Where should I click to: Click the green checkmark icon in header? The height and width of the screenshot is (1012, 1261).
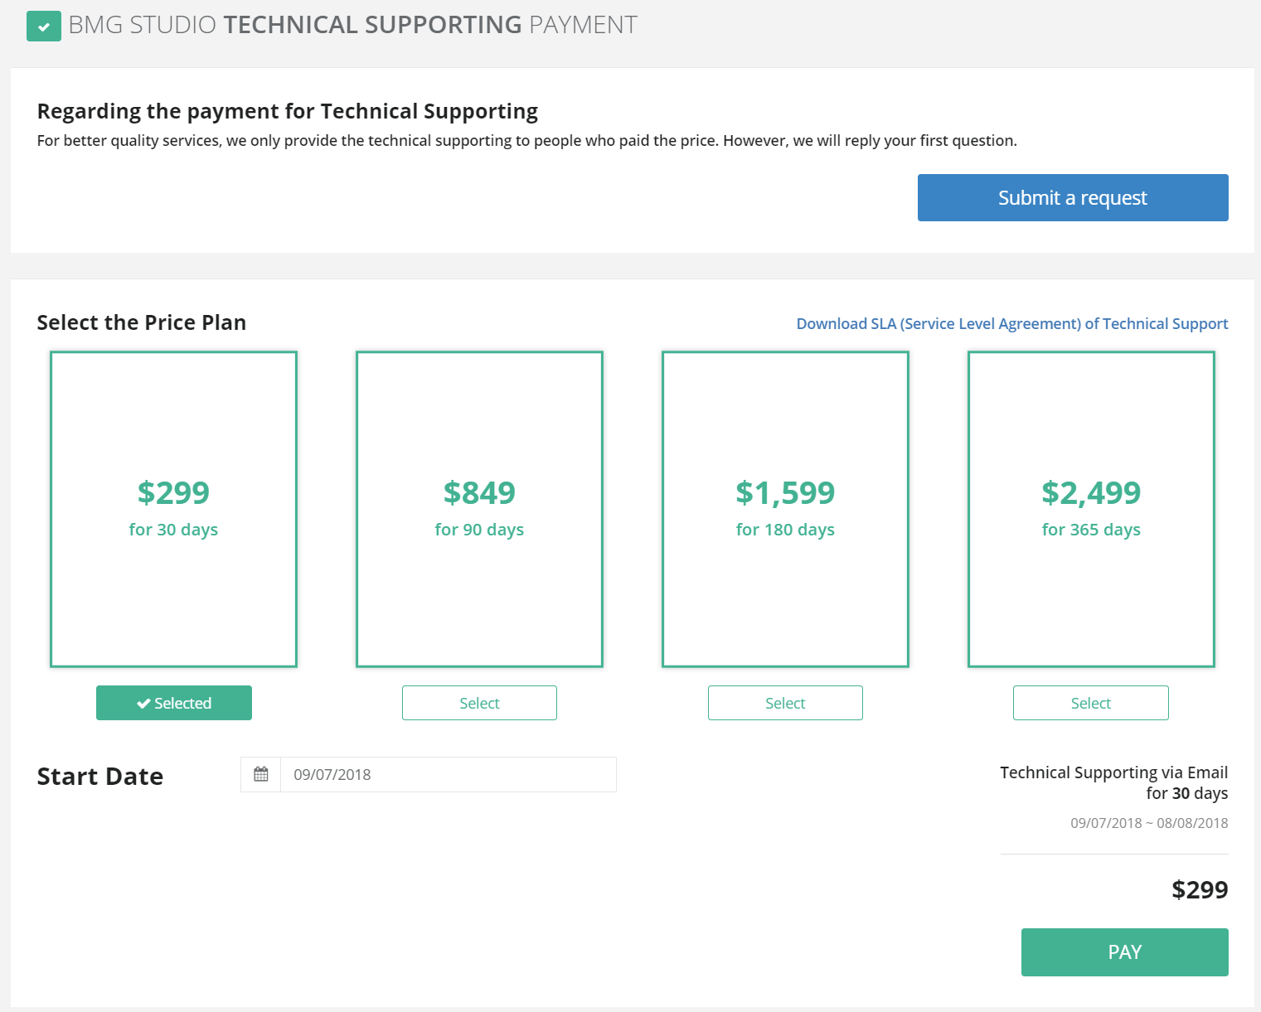point(44,27)
